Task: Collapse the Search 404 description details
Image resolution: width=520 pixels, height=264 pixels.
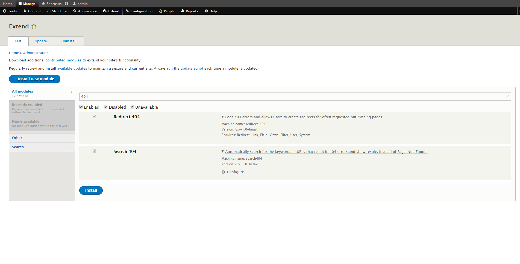Action: coord(223,152)
